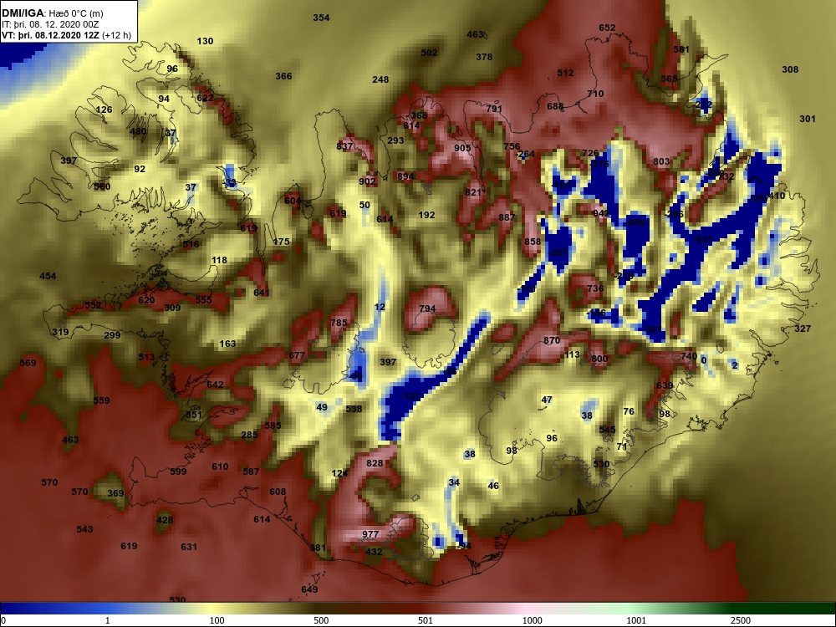836x627 pixels.
Task: Click the 12 value in the central highlands
Action: coord(380,307)
